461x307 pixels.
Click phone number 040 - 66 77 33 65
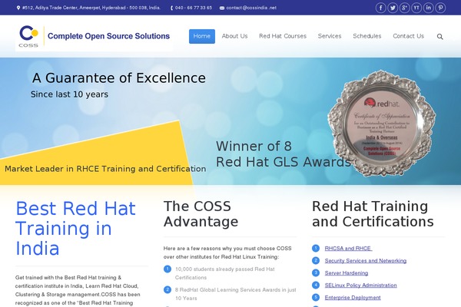click(194, 8)
